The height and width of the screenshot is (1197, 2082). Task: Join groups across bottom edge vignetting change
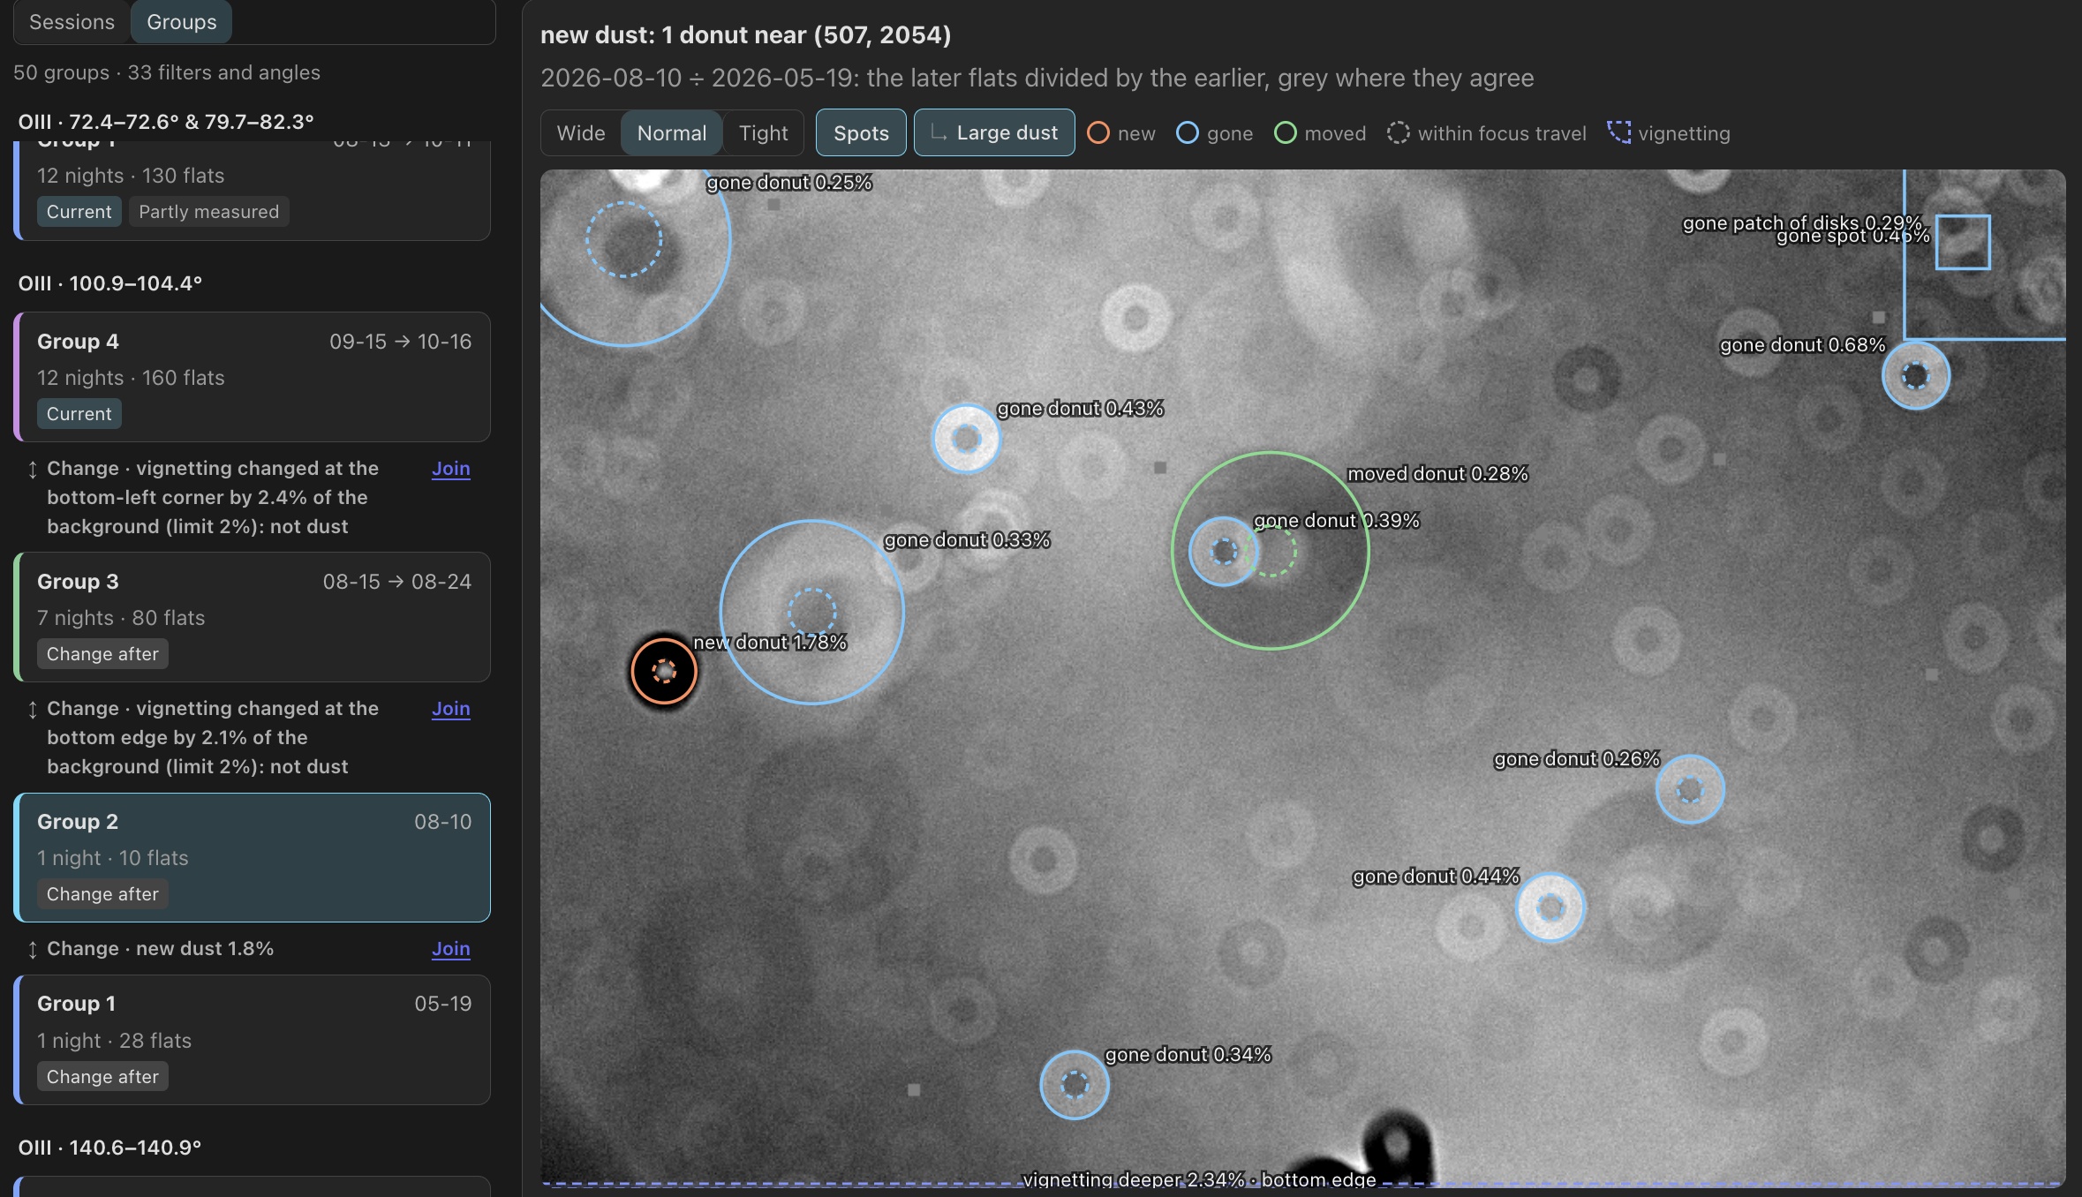tap(450, 709)
